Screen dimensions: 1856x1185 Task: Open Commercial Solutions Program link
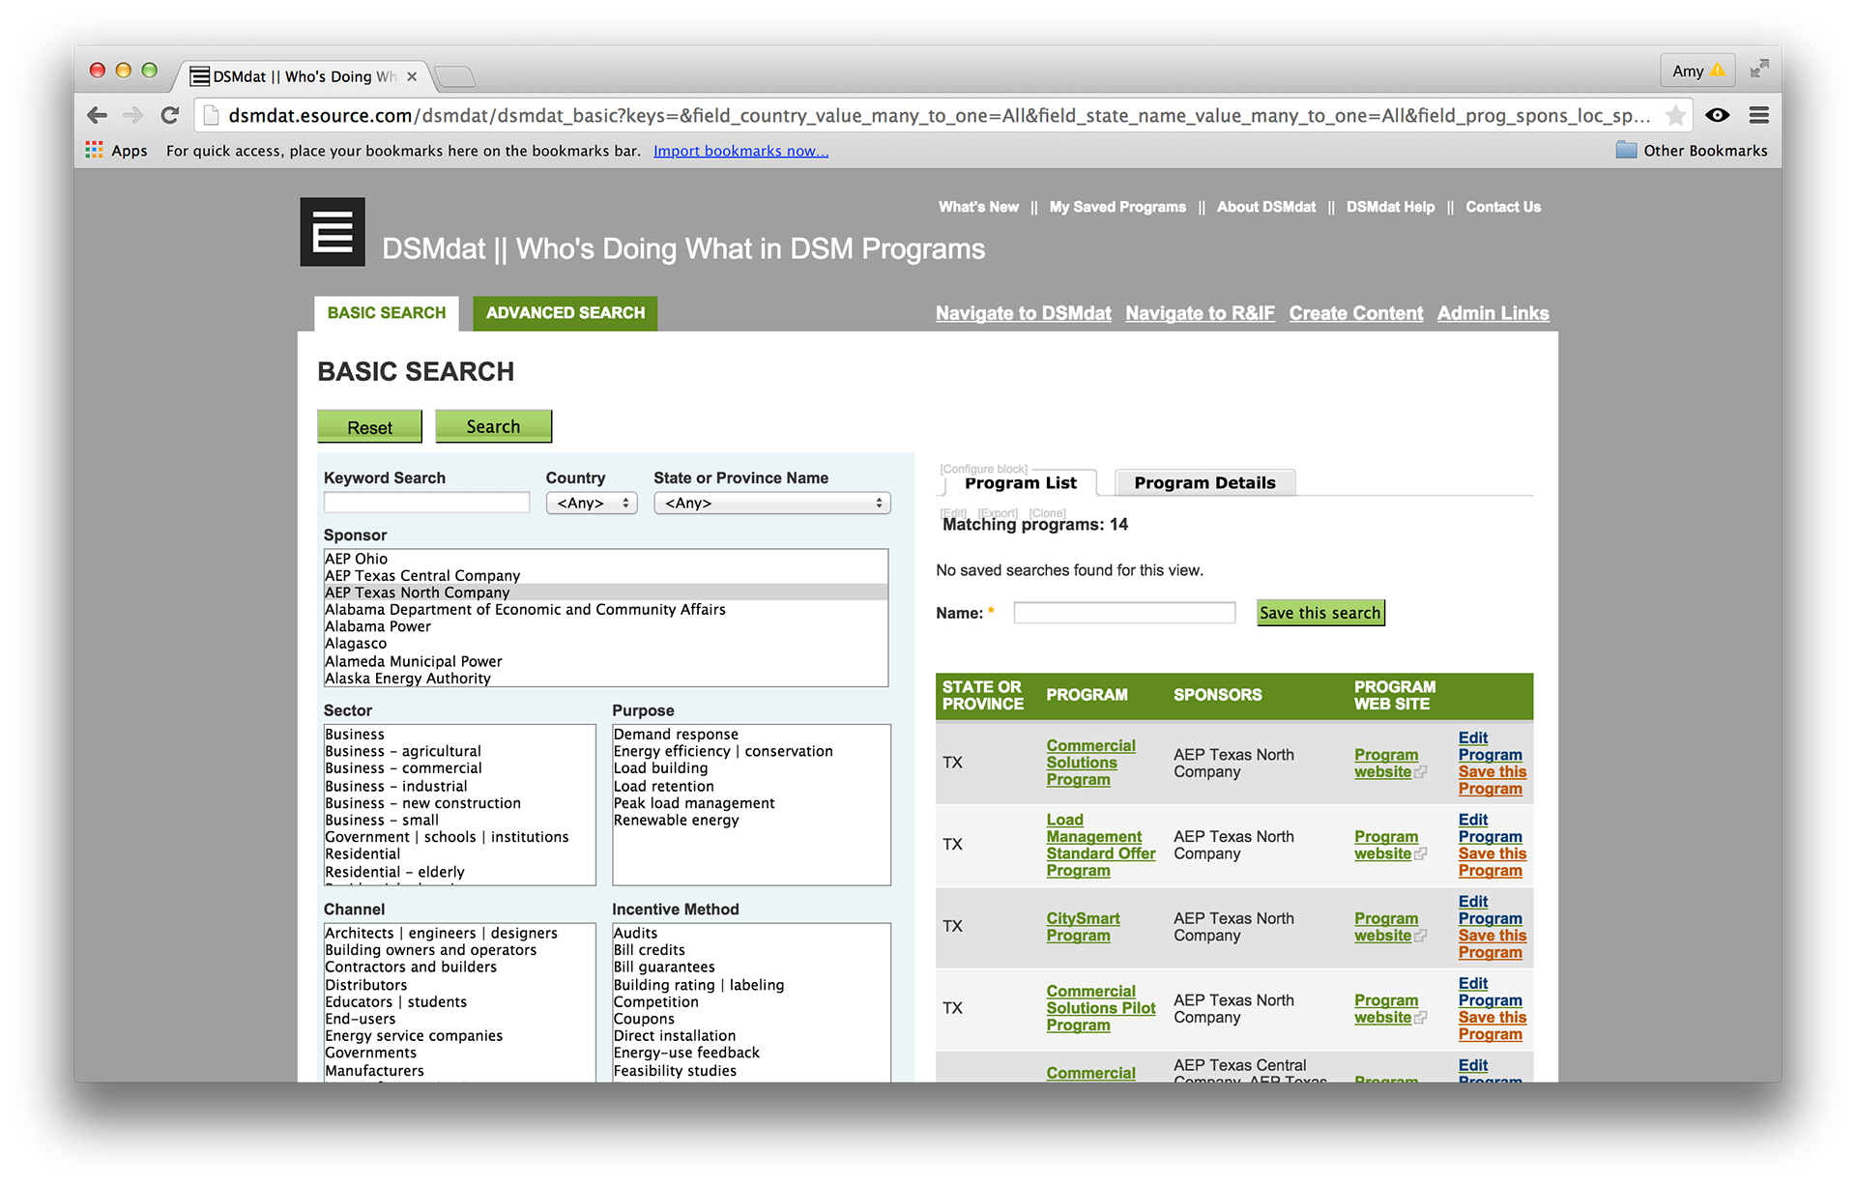1090,763
